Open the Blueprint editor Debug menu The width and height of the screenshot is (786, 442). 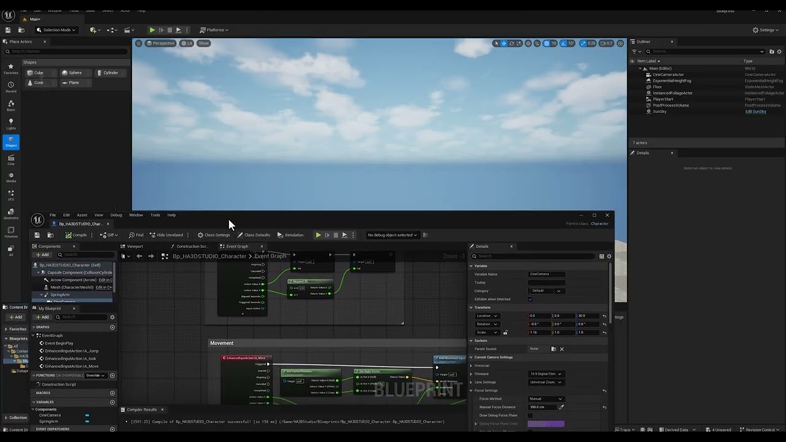tap(116, 215)
